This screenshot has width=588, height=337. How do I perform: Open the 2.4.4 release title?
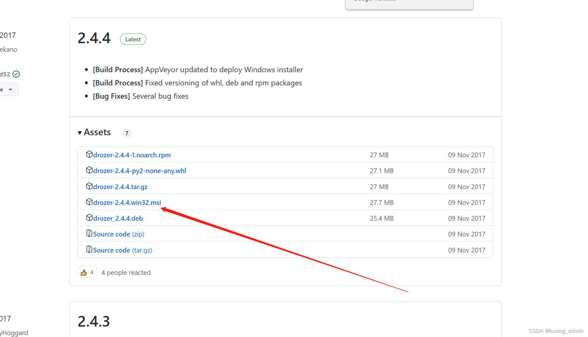pyautogui.click(x=94, y=38)
